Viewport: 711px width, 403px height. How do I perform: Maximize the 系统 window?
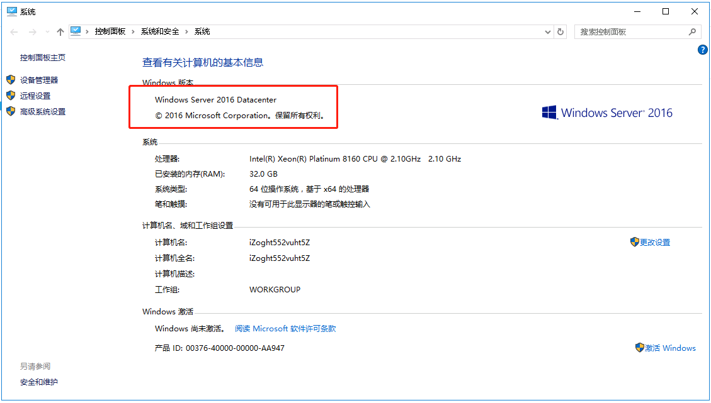666,12
